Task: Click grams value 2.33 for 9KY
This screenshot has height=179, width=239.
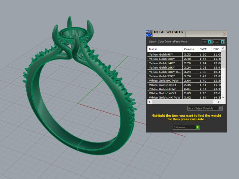Action: click(187, 54)
